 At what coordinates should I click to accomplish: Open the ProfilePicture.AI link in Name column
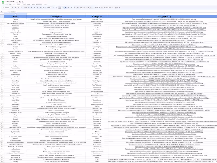point(15,158)
